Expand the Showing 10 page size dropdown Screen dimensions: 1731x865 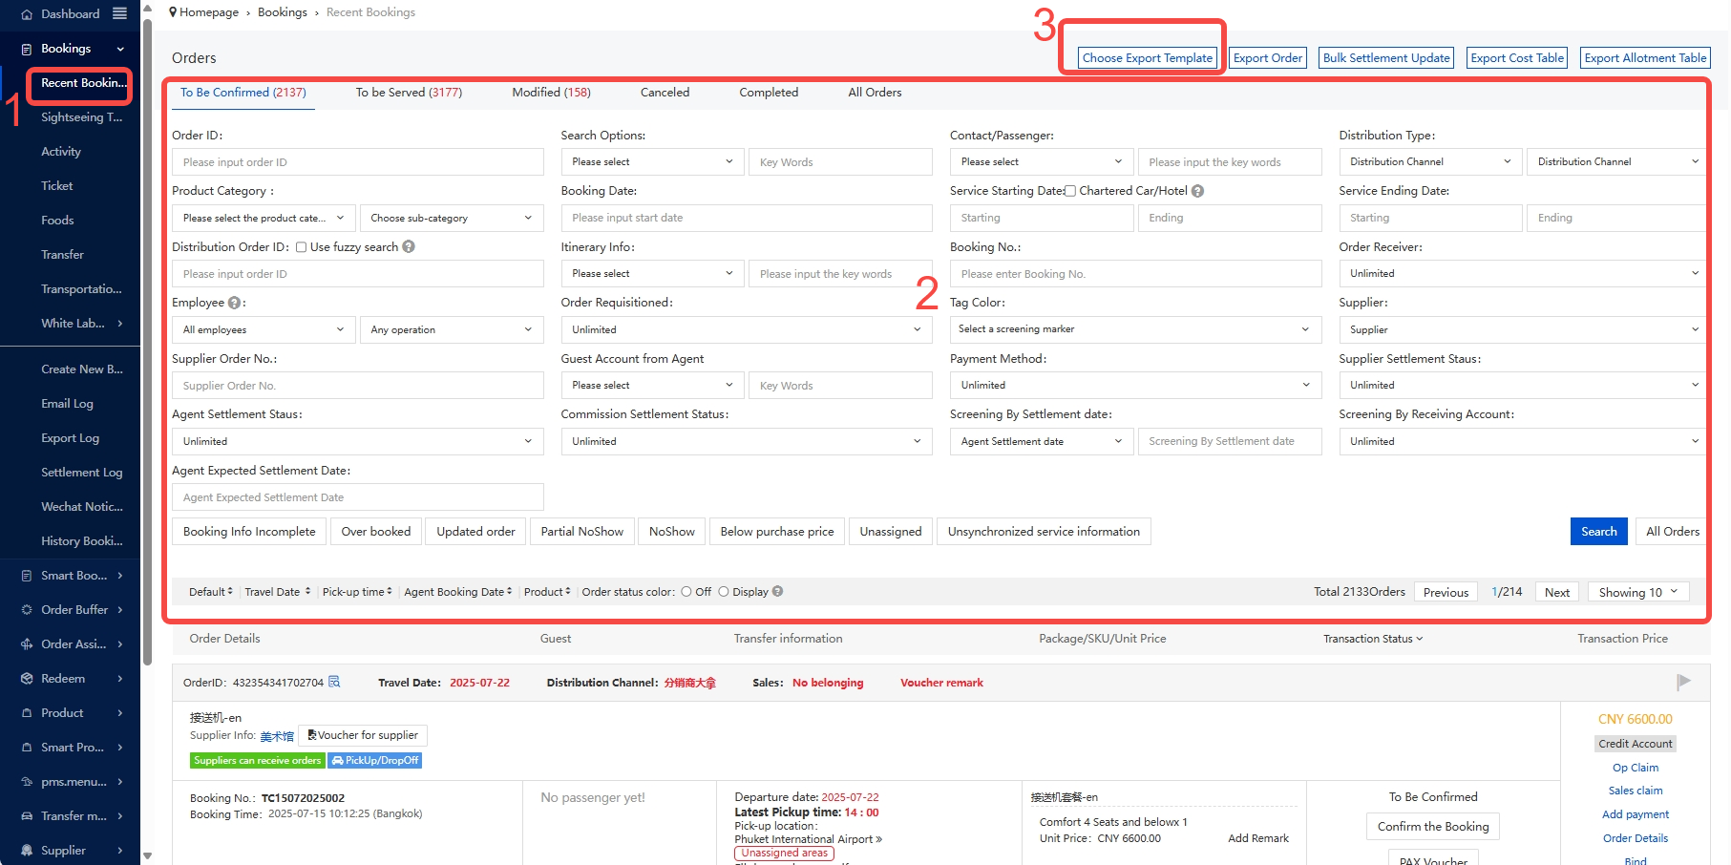point(1637,592)
